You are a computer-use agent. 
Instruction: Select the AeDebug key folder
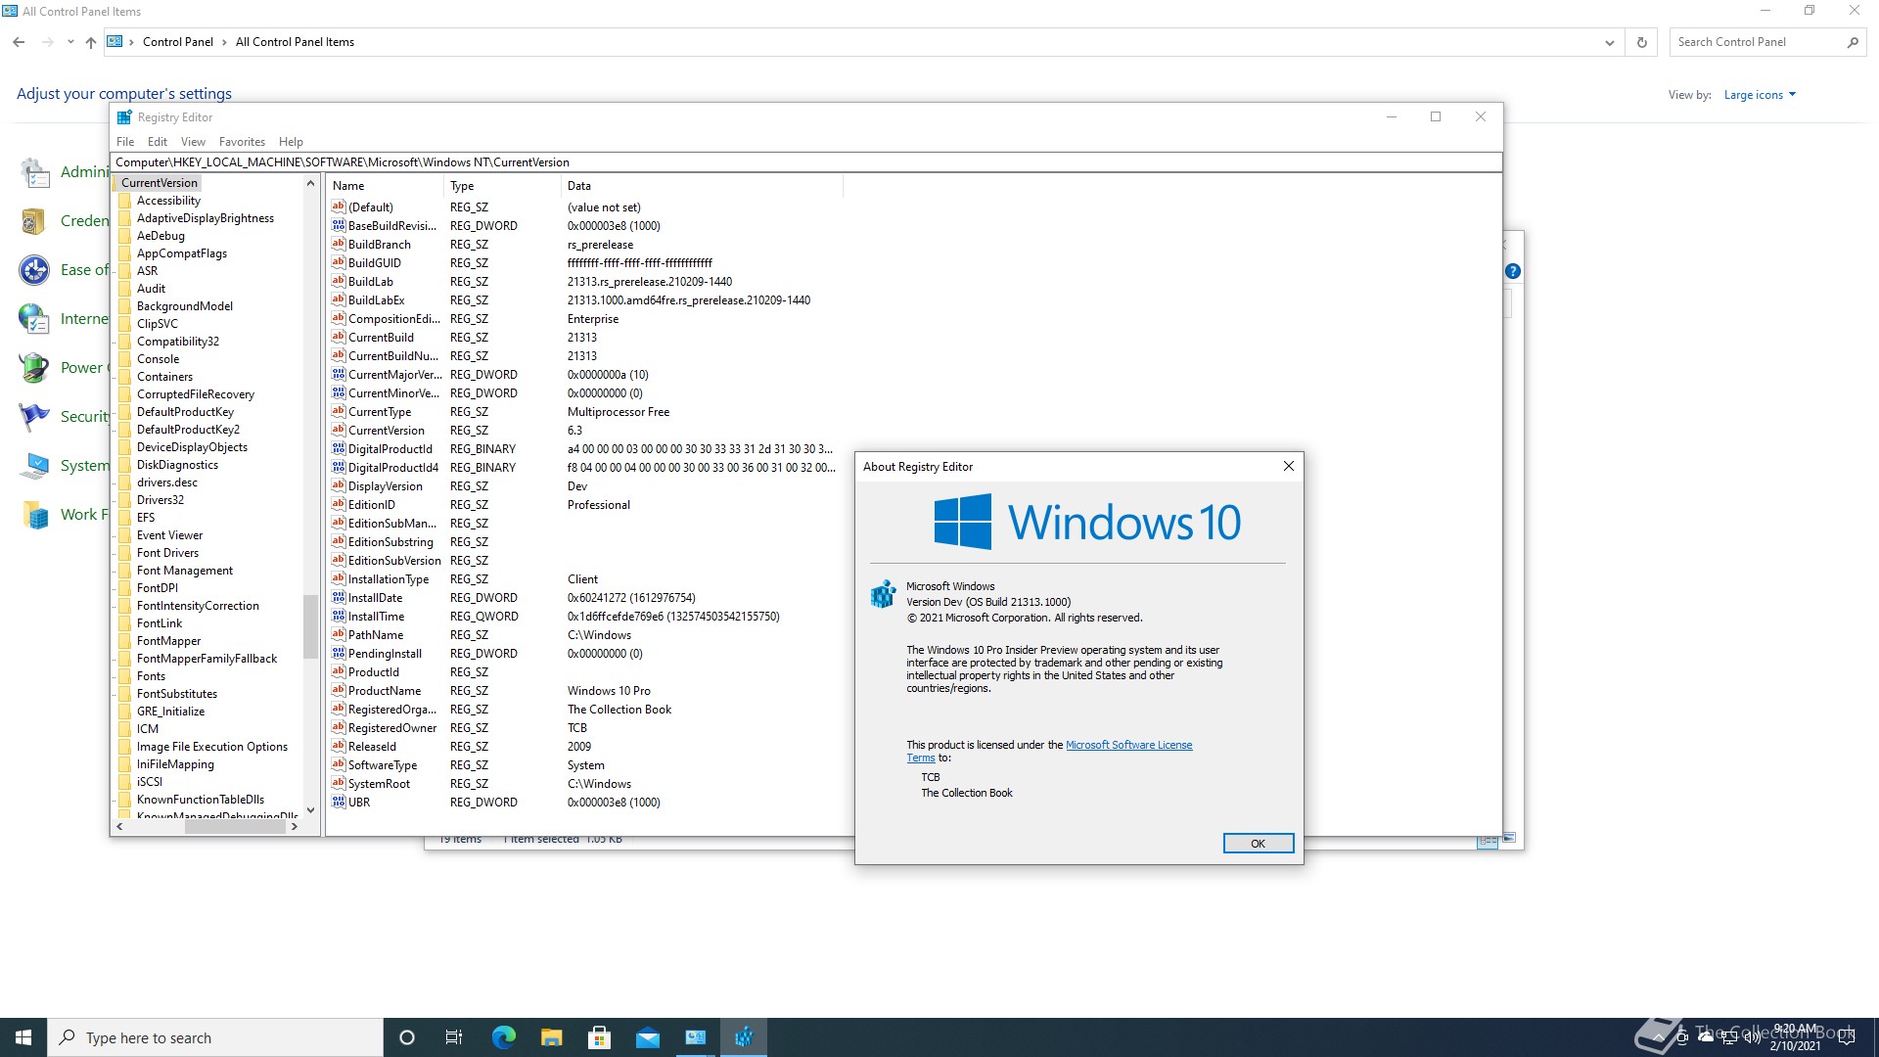pyautogui.click(x=160, y=236)
